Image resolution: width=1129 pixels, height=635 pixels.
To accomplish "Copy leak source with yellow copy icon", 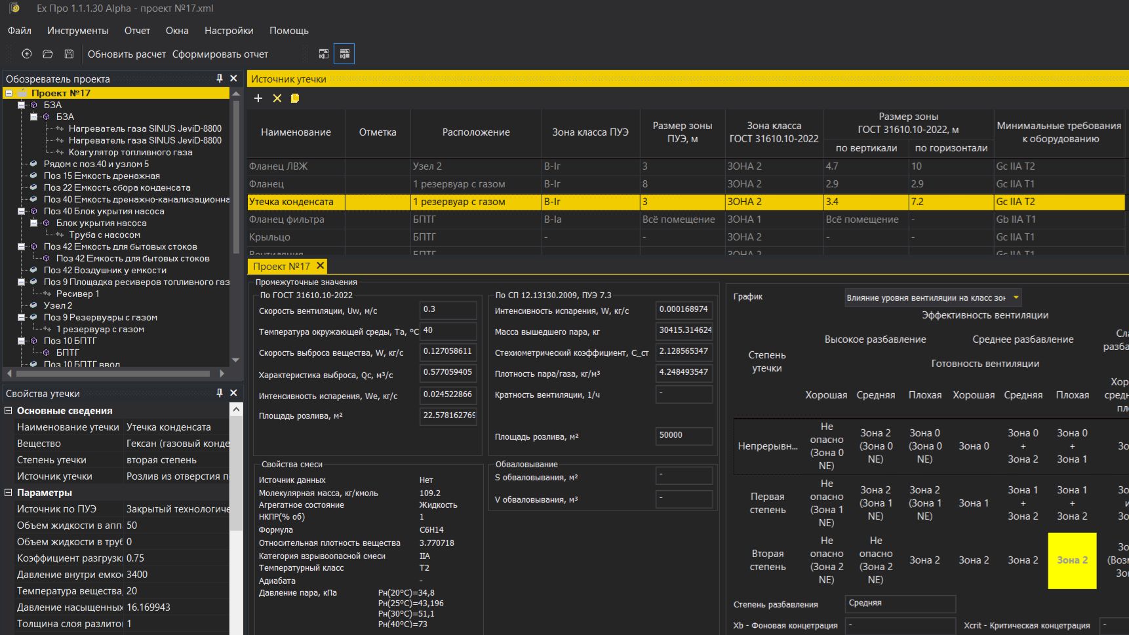I will [x=295, y=98].
